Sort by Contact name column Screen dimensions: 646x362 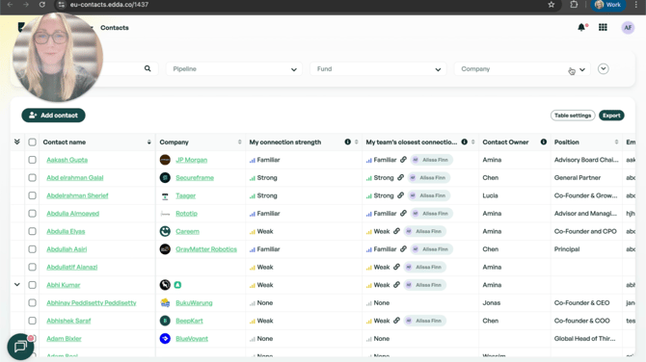149,142
